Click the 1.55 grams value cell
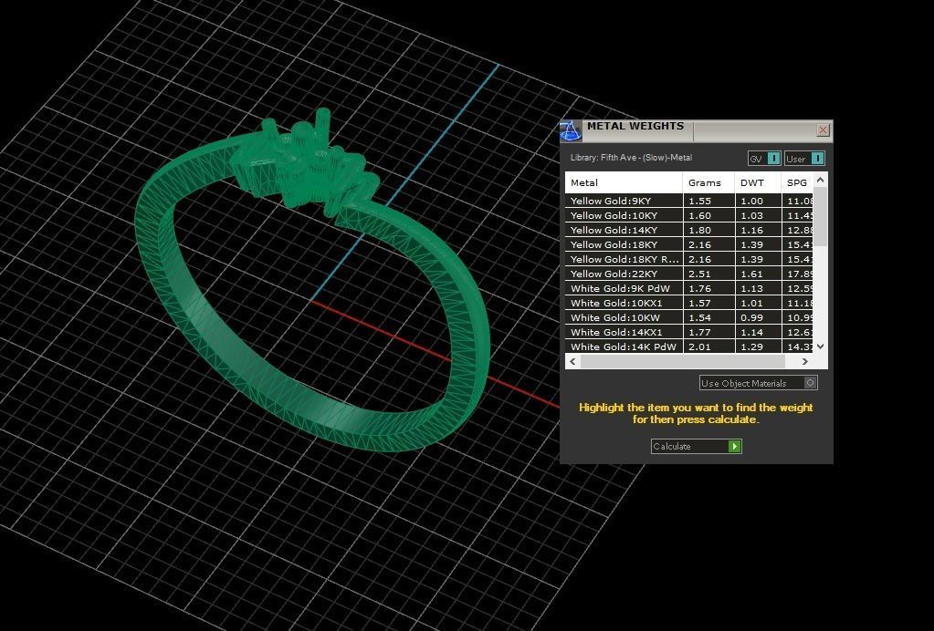This screenshot has height=631, width=934. click(708, 201)
